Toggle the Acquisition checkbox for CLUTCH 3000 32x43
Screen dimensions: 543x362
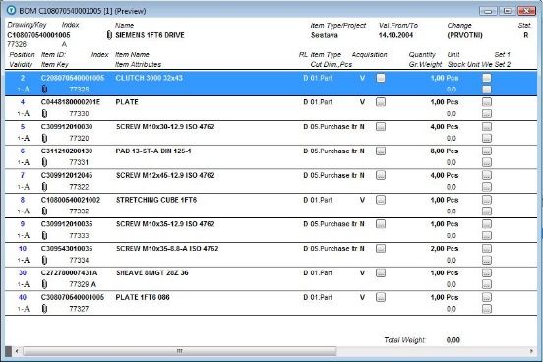tap(381, 78)
